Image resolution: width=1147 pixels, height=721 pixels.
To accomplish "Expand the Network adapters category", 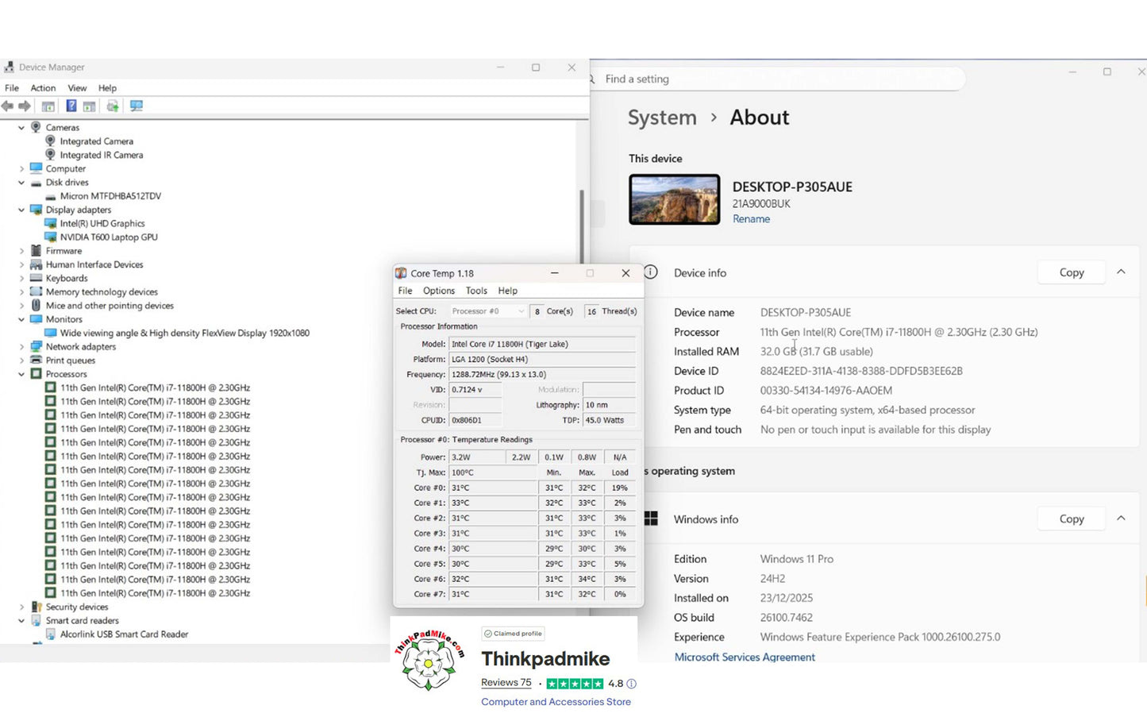I will tap(21, 347).
